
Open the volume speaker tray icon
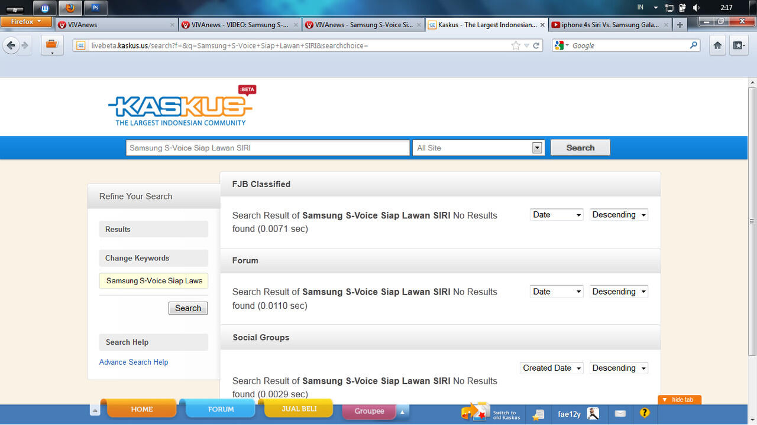(696, 8)
